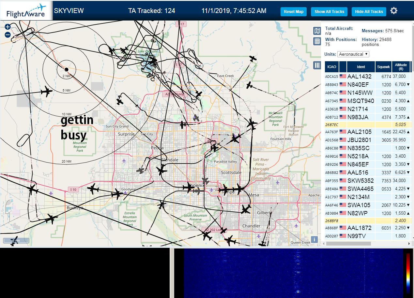Select the JBU2801 aircraft row
Screen dimensions: 414x298
368,140
